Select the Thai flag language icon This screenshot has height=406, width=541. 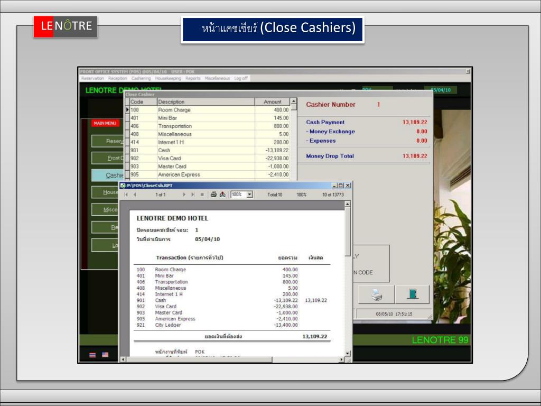(x=92, y=355)
